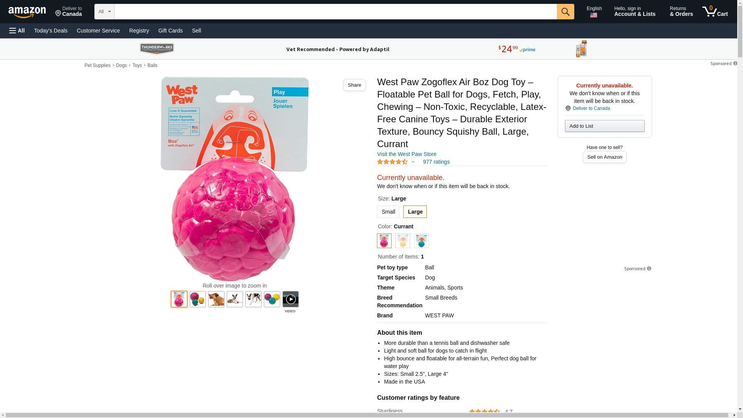Open the shopping cart icon
743x418 pixels.
tap(715, 12)
